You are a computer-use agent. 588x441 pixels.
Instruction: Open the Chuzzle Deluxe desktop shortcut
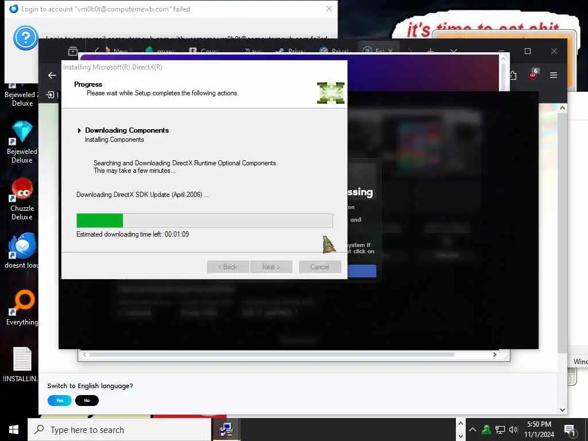[x=22, y=199]
